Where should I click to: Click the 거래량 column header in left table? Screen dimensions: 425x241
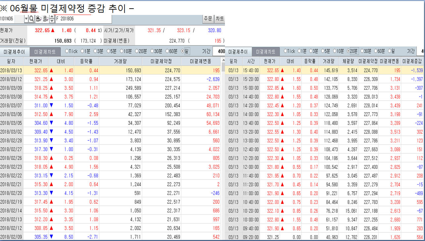pyautogui.click(x=120, y=61)
